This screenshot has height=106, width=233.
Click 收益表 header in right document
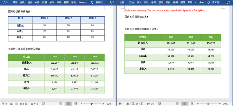(x=143, y=38)
